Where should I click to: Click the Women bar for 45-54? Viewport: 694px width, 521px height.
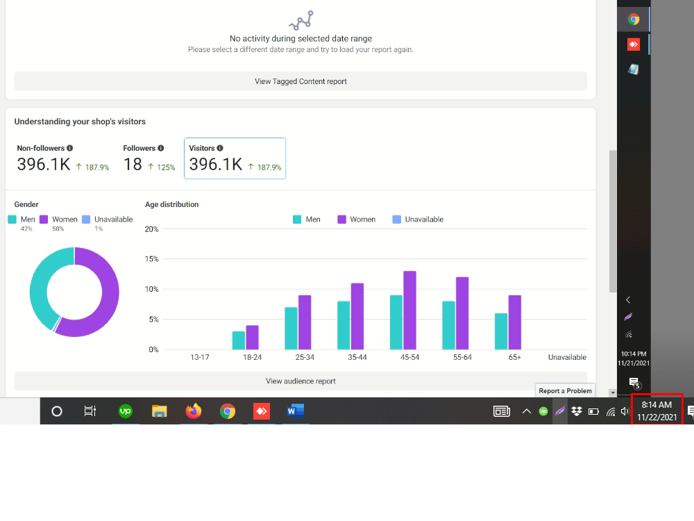[410, 310]
